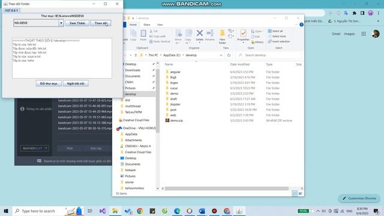Switch to details view in Explorer
The width and height of the screenshot is (384, 216).
point(295,193)
